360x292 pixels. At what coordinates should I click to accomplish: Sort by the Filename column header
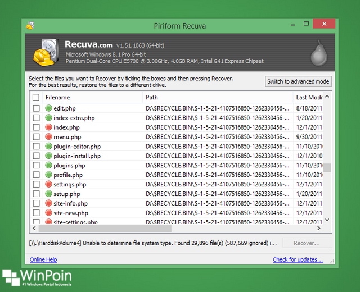[x=92, y=97]
